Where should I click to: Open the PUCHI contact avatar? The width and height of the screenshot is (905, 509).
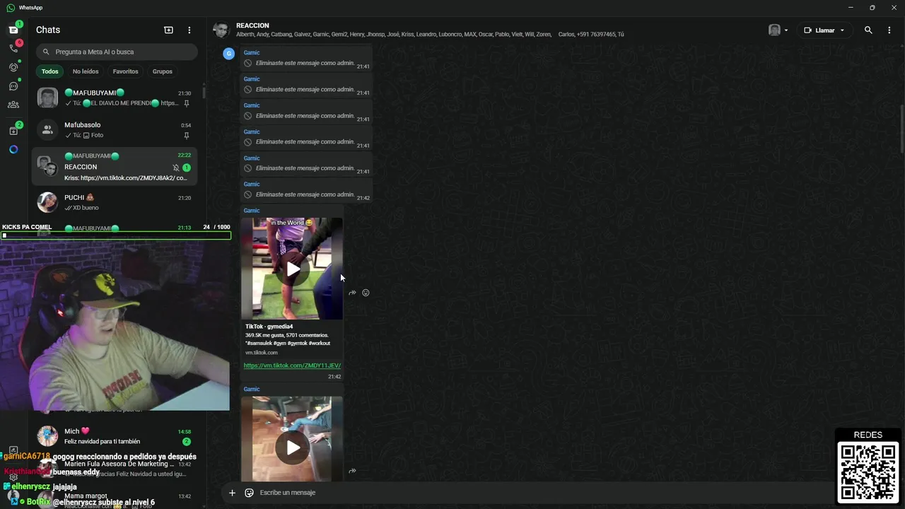coord(47,202)
